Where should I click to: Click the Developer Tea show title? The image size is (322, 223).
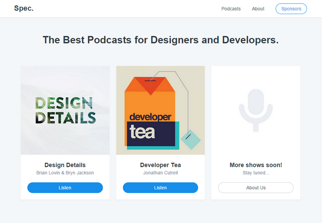pos(160,165)
